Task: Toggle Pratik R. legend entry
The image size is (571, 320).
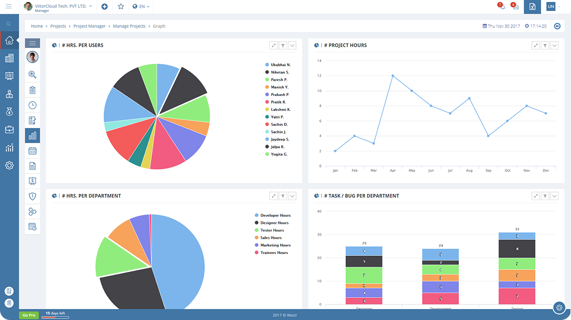Action: click(x=275, y=102)
